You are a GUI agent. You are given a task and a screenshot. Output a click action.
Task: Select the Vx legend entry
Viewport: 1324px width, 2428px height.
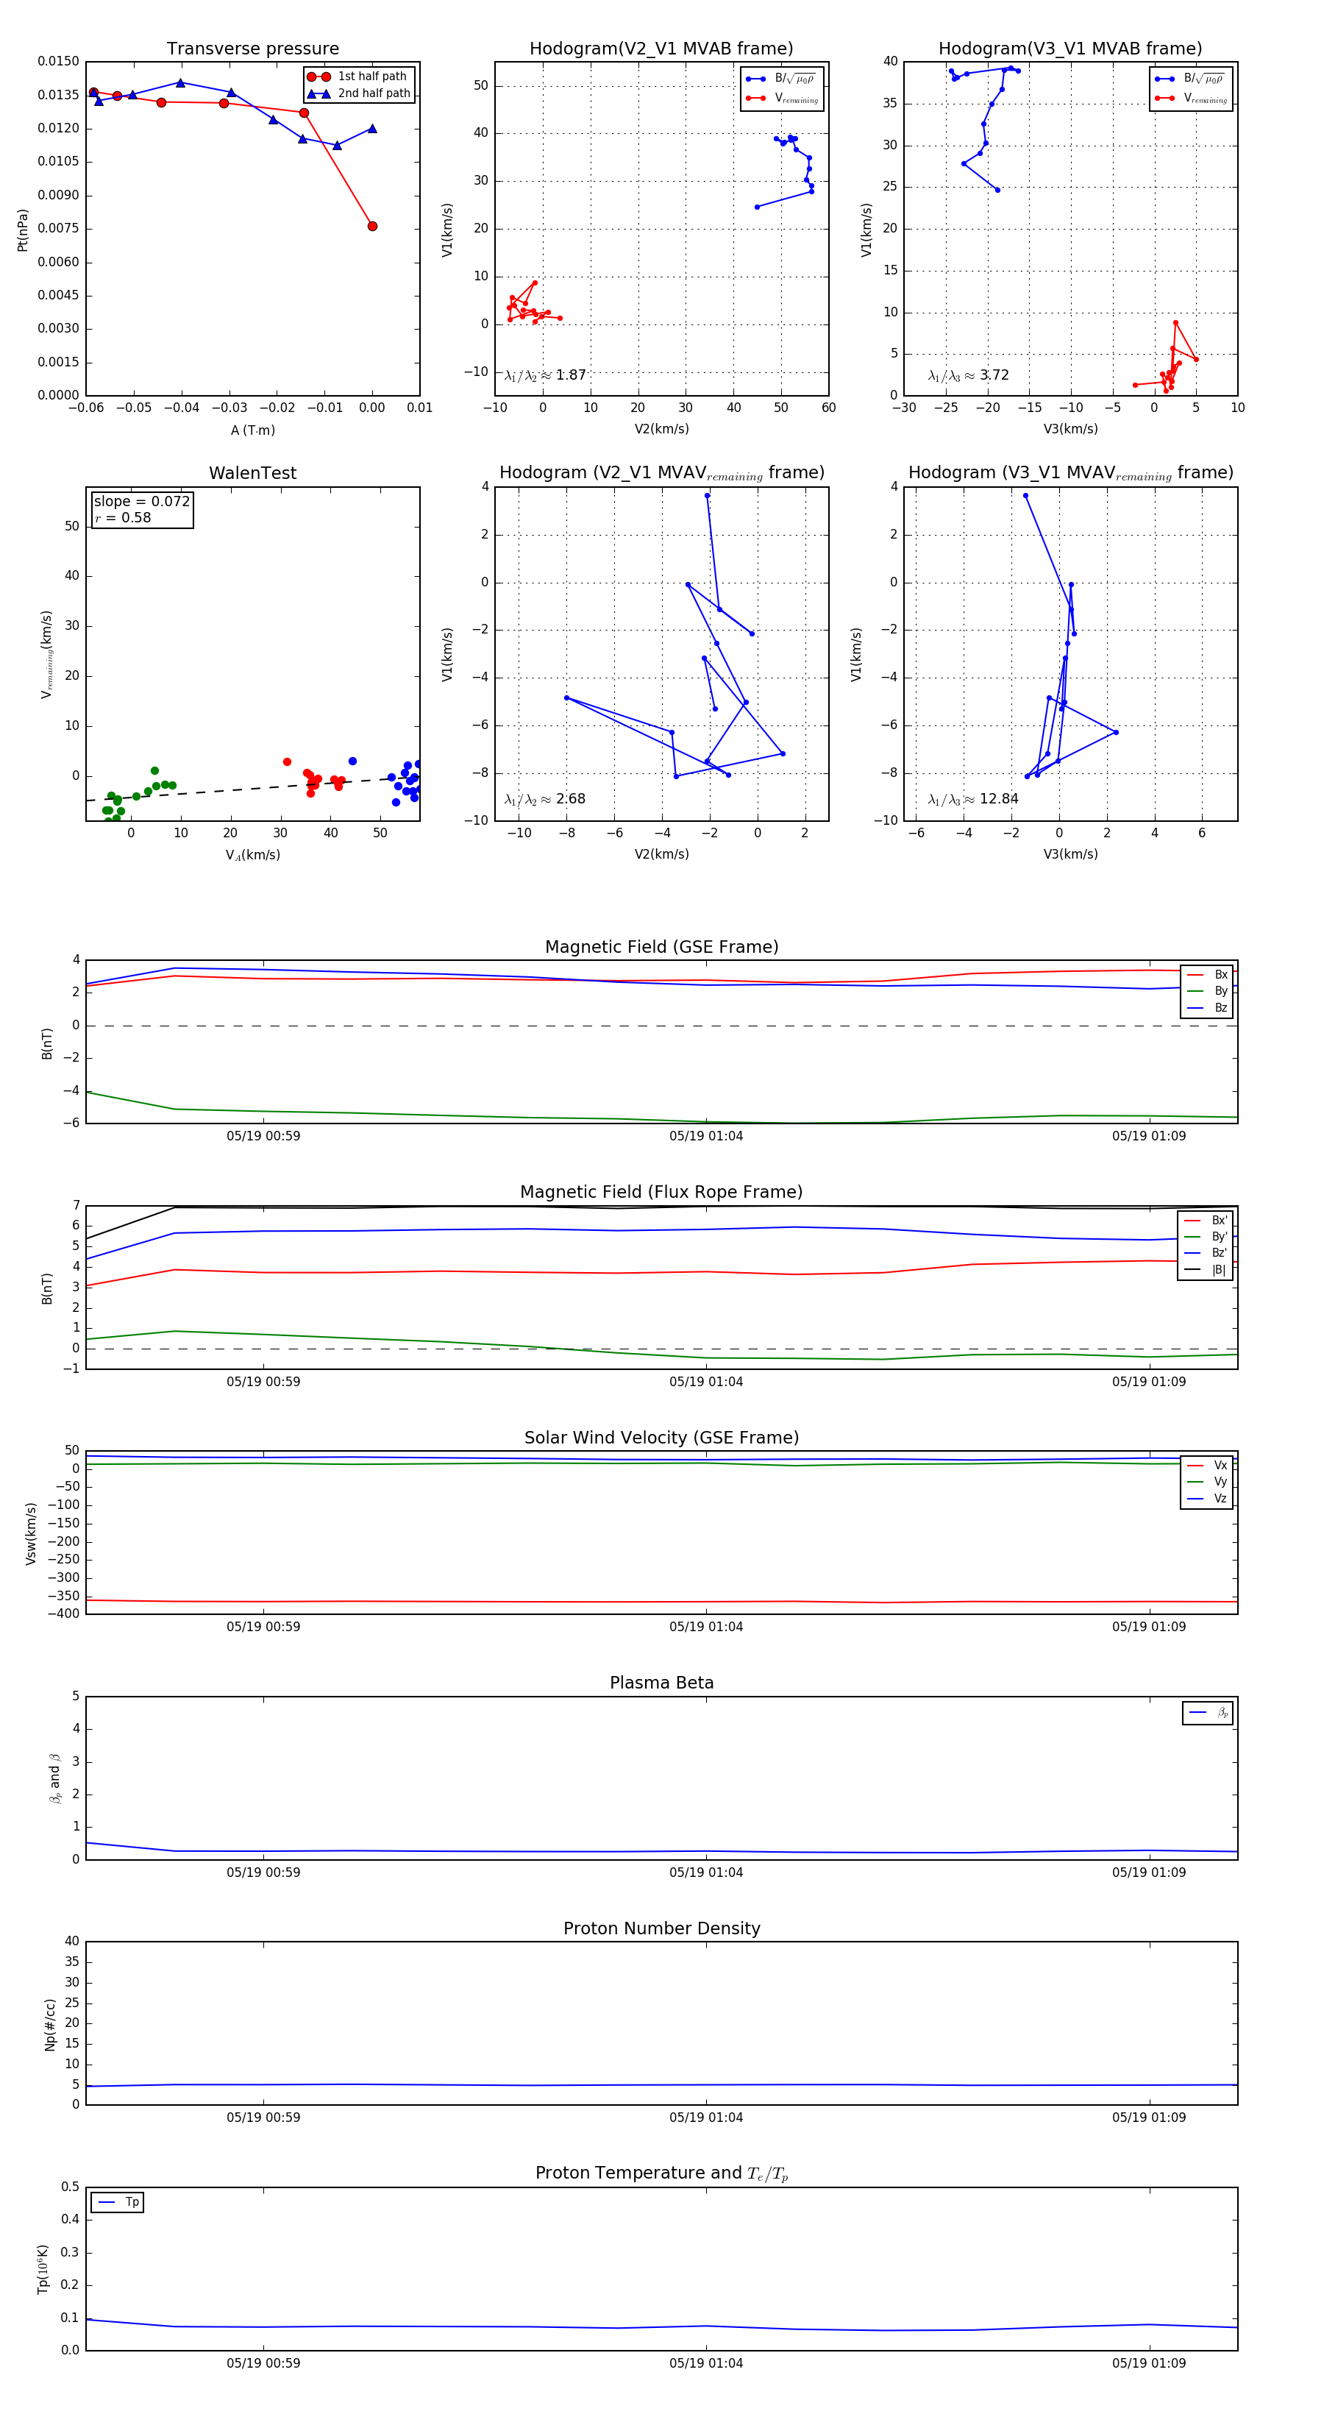tap(1206, 1466)
